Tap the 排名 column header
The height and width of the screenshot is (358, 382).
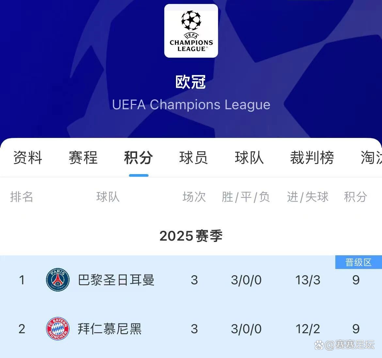(22, 197)
